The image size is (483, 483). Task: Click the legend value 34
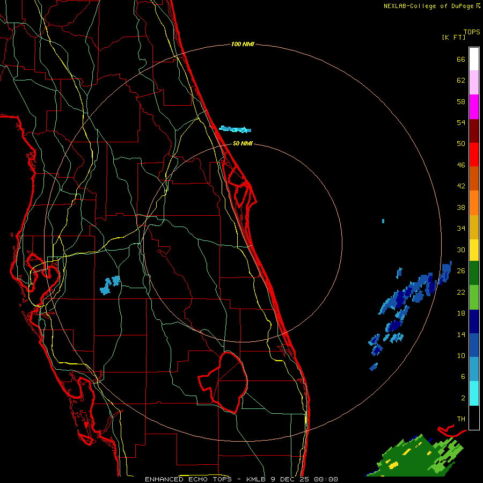coord(461,228)
